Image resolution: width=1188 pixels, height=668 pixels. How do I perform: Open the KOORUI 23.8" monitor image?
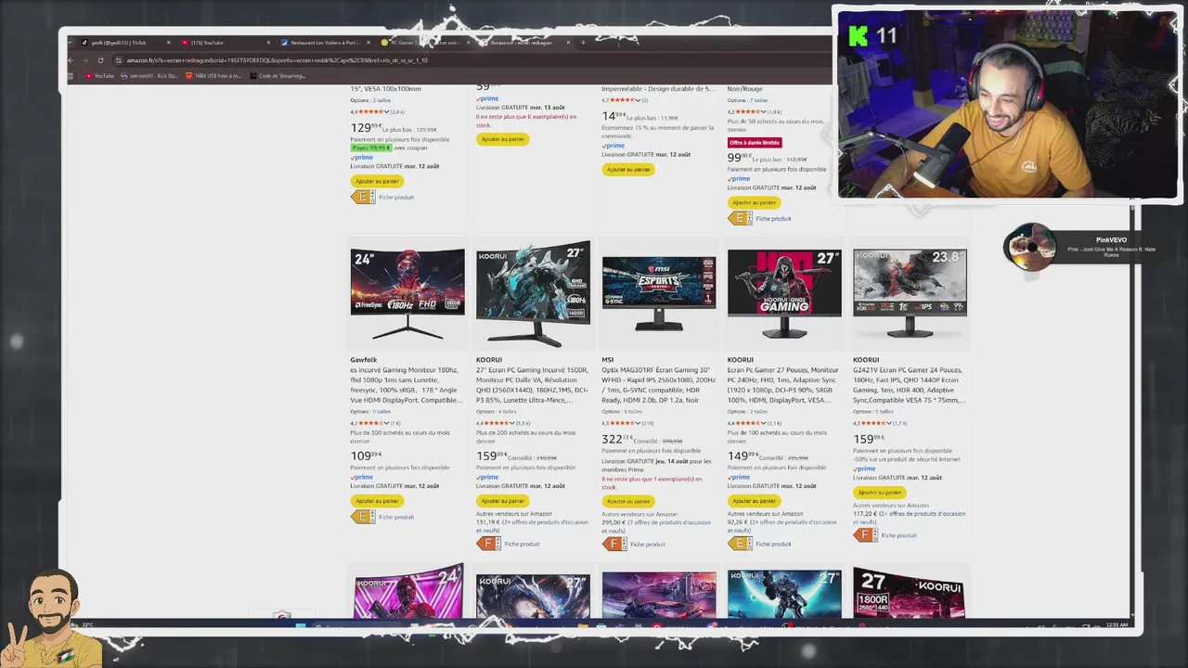click(x=910, y=293)
